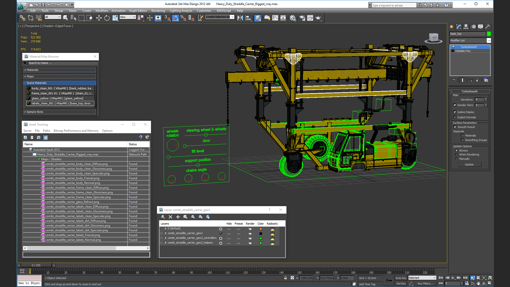Choose the Select and Rotate tool
Image resolution: width=510 pixels, height=287 pixels.
click(x=107, y=18)
